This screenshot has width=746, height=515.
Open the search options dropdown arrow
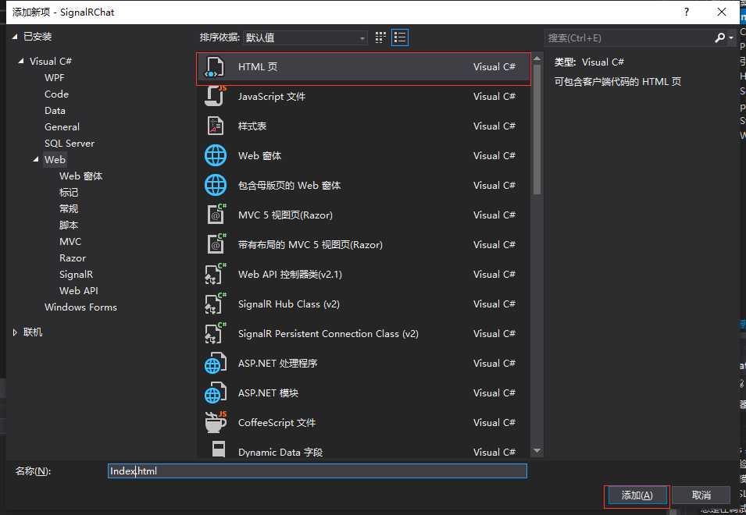731,38
